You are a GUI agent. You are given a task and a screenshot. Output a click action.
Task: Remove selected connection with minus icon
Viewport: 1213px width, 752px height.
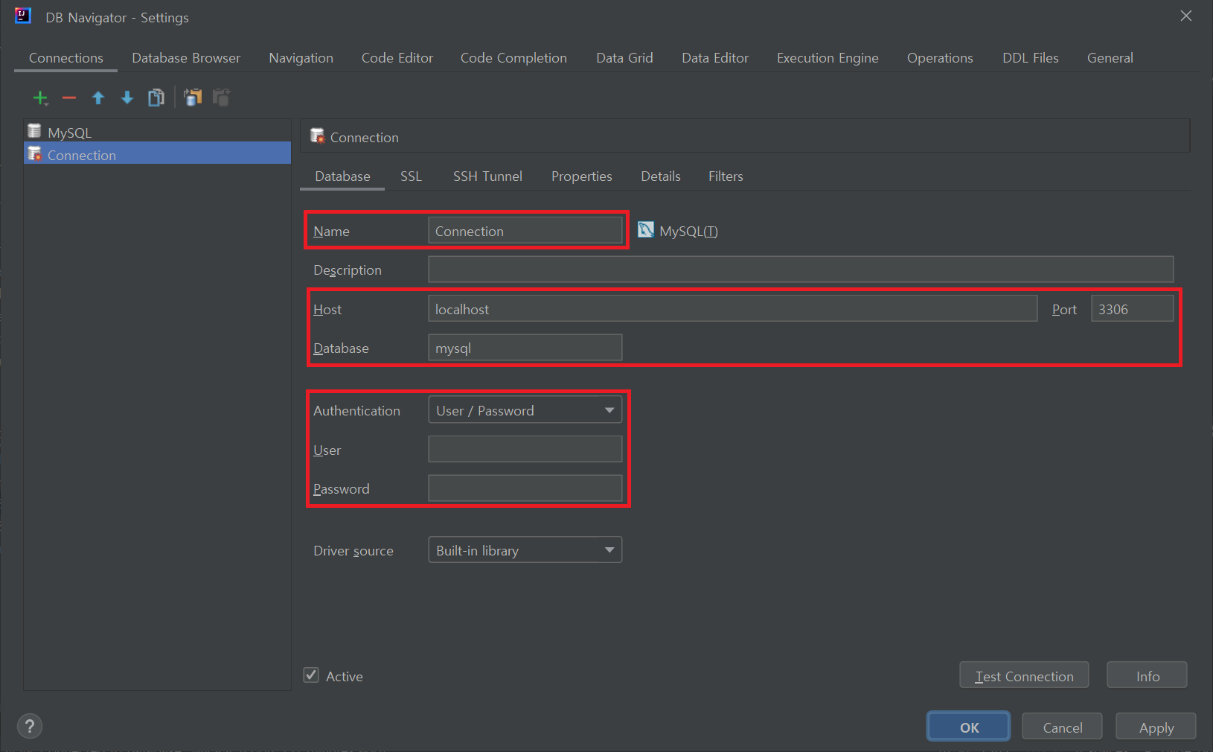coord(69,98)
